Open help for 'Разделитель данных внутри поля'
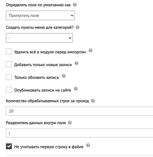153x157 pixels. [x=70, y=123]
